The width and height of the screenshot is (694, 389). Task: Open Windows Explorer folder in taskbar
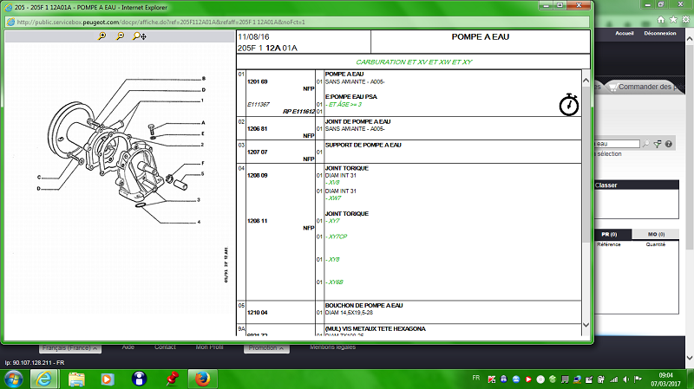[76, 379]
